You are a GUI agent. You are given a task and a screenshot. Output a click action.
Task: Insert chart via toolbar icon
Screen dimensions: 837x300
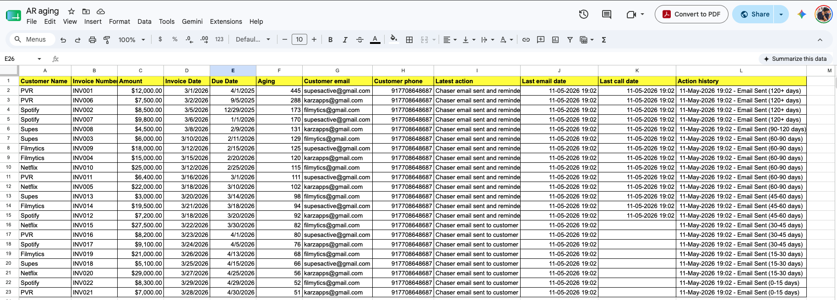pos(555,40)
